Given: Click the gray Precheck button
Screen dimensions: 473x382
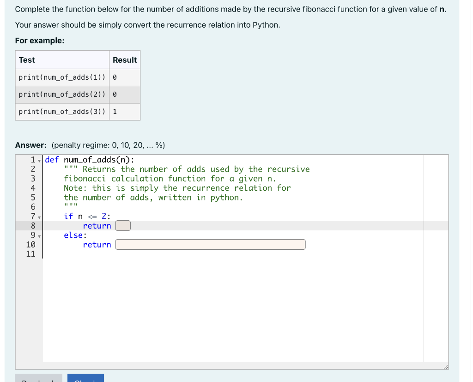Looking at the screenshot, I should pos(38,380).
